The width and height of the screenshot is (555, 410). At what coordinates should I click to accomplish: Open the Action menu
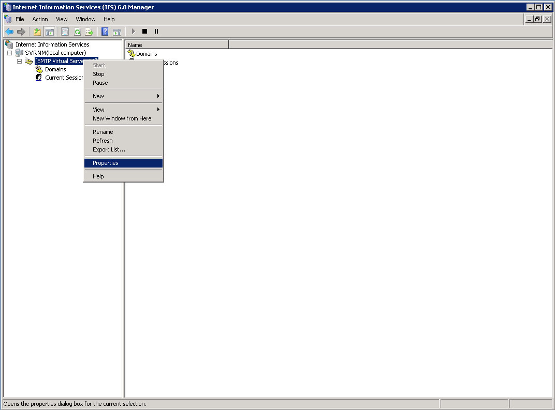(40, 19)
